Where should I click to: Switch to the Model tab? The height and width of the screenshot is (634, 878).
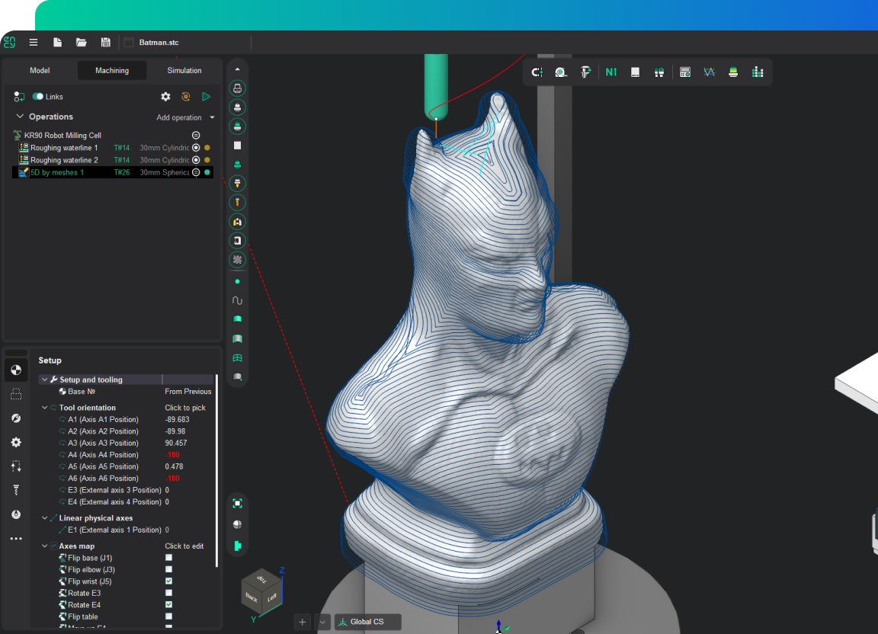[x=40, y=71]
